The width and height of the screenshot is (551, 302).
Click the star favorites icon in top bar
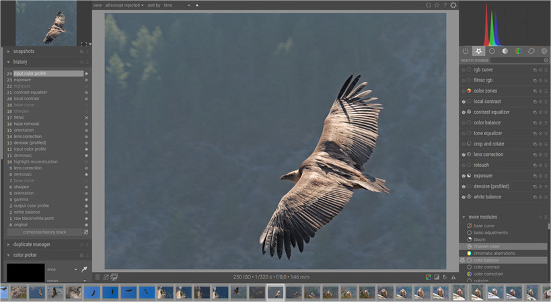click(x=437, y=5)
